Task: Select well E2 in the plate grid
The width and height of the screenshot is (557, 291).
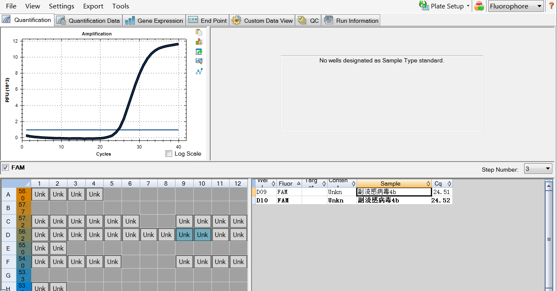Action: click(x=58, y=248)
